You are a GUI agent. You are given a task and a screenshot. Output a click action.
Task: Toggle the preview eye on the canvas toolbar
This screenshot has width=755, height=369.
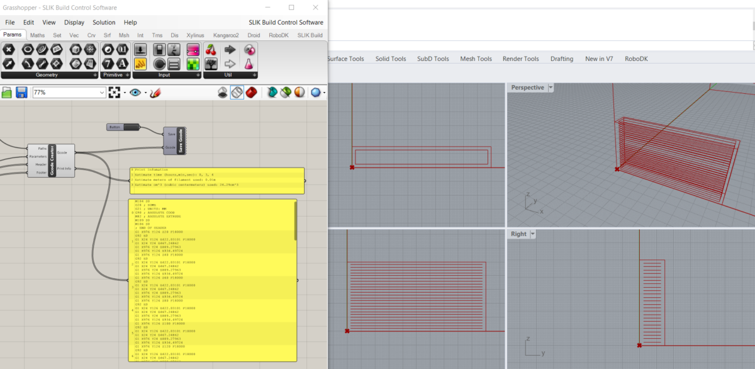pyautogui.click(x=136, y=92)
